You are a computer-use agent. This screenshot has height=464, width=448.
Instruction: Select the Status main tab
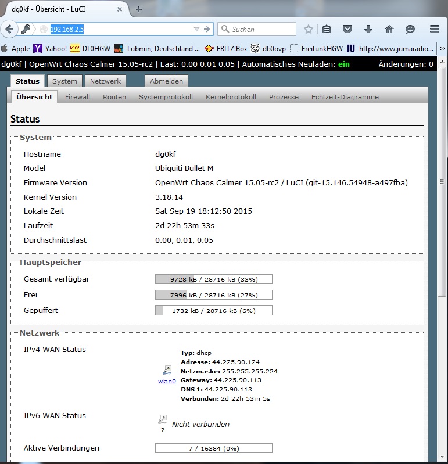tap(27, 81)
